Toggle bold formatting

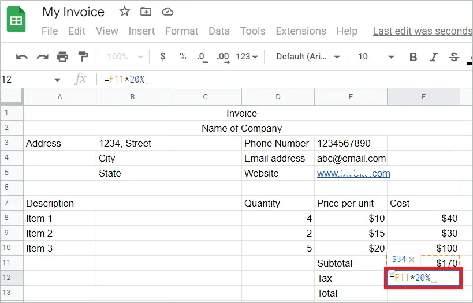point(414,57)
